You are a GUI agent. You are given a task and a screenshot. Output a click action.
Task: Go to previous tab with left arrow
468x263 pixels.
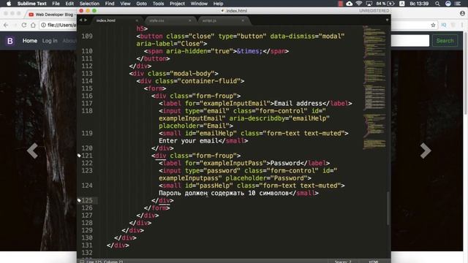coord(80,20)
